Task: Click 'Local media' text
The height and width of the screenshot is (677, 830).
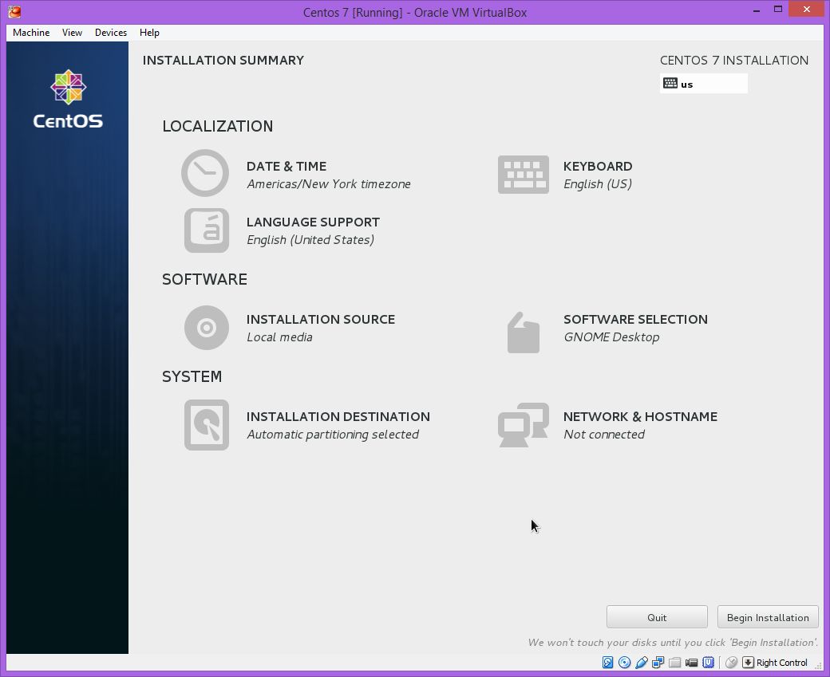Action: point(279,337)
